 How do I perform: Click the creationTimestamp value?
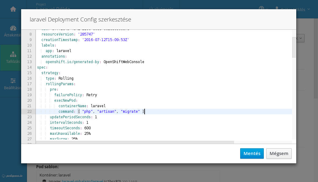tap(106, 40)
